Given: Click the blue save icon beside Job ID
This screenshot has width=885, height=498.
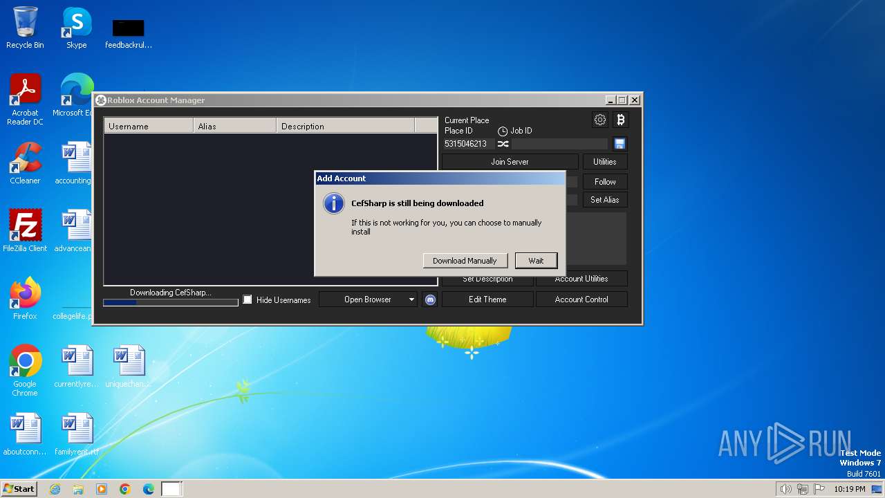Looking at the screenshot, I should click(x=619, y=144).
